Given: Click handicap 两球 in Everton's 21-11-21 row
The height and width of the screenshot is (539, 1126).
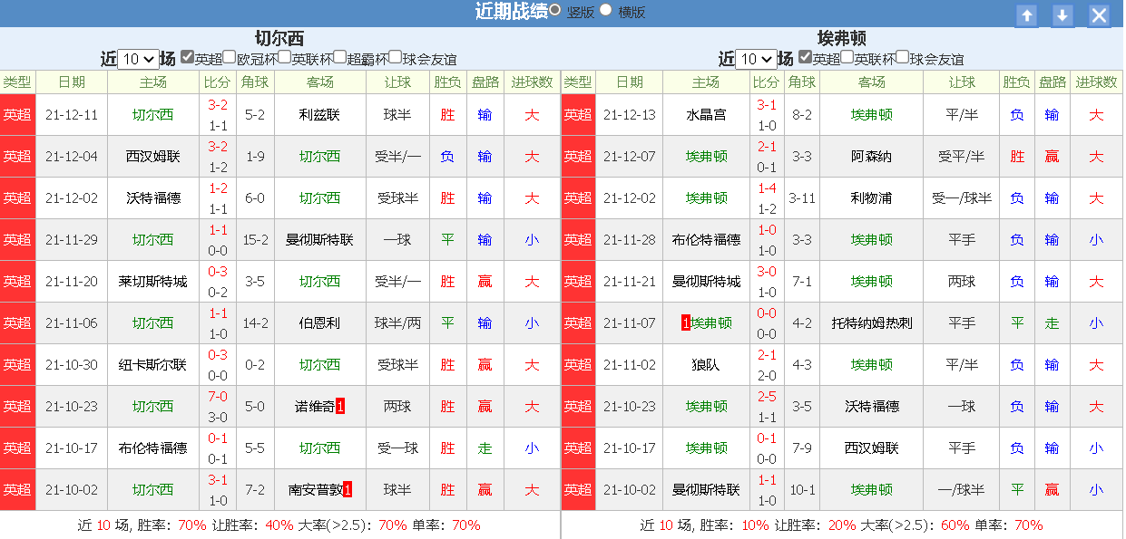Looking at the screenshot, I should [962, 282].
